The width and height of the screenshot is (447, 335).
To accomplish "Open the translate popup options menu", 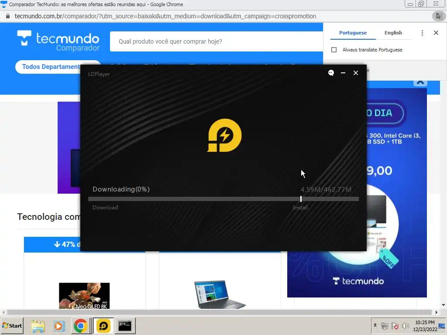I will pyautogui.click(x=422, y=33).
